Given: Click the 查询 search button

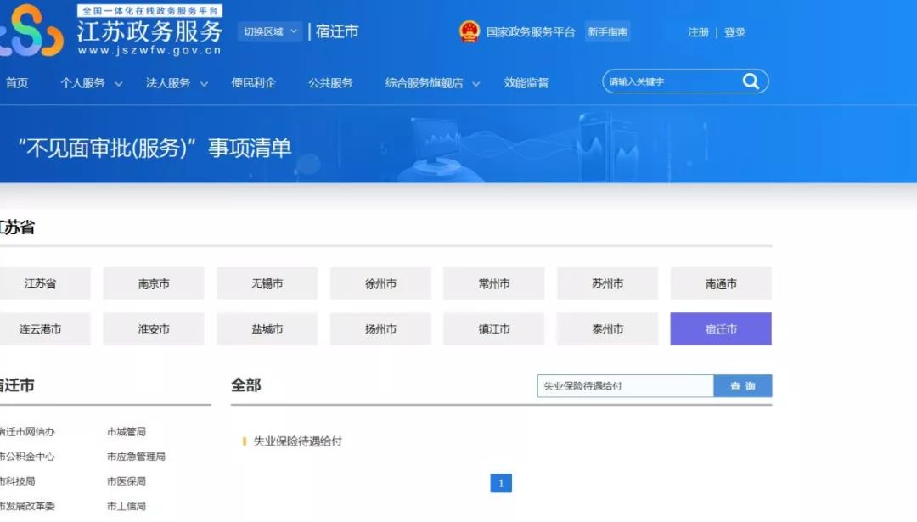Looking at the screenshot, I should tap(743, 386).
